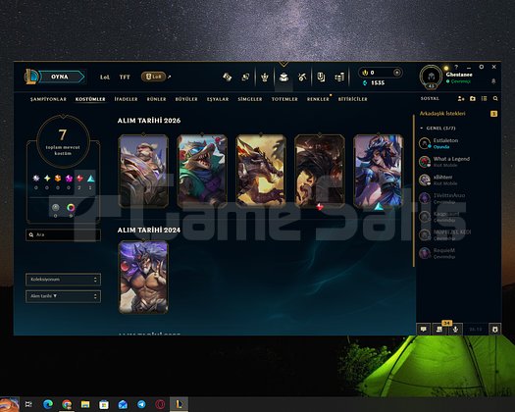Click the Blue Essence 1535 balance
This screenshot has width=515, height=412.
tap(374, 82)
